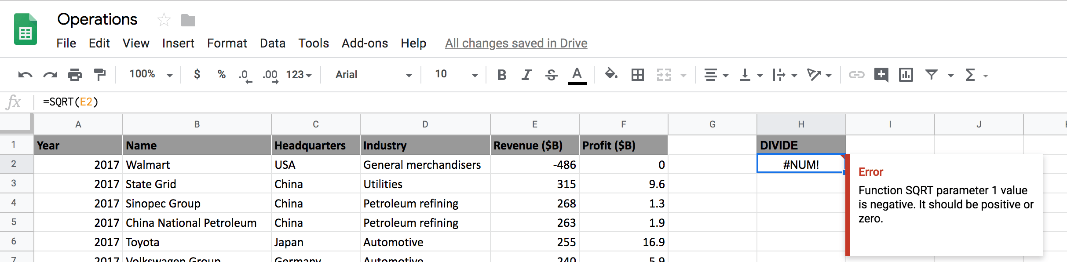Format as percent with % icon

[x=222, y=74]
